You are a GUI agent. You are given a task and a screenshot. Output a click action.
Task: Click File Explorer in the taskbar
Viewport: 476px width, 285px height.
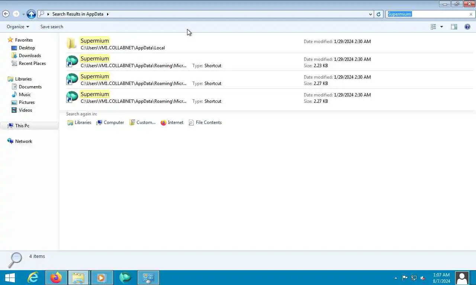coord(78,278)
